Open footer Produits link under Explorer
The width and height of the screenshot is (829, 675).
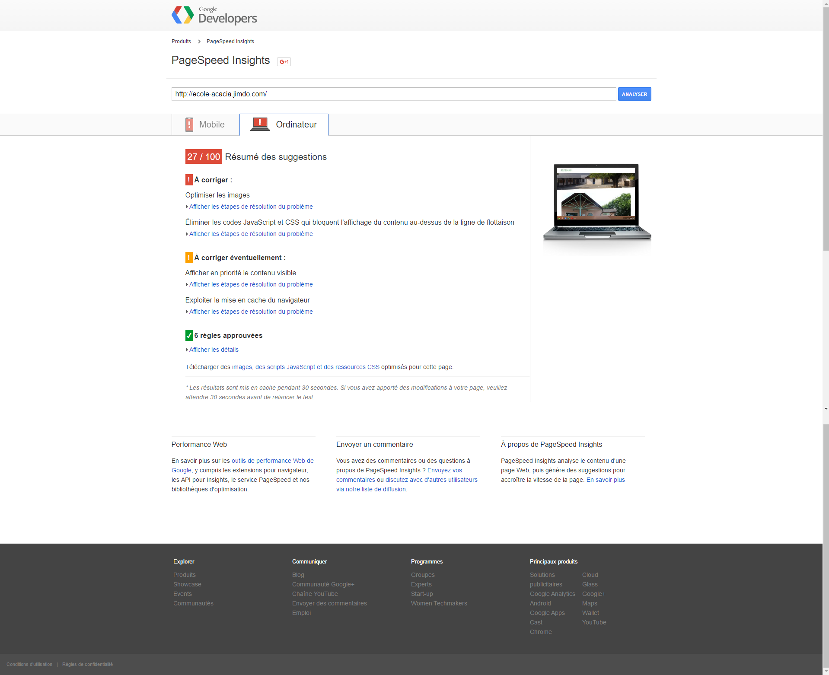click(x=185, y=575)
